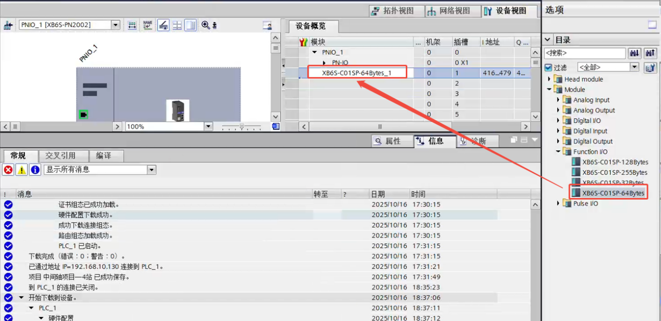Open the PNIO_1 device selector dropdown

point(116,25)
